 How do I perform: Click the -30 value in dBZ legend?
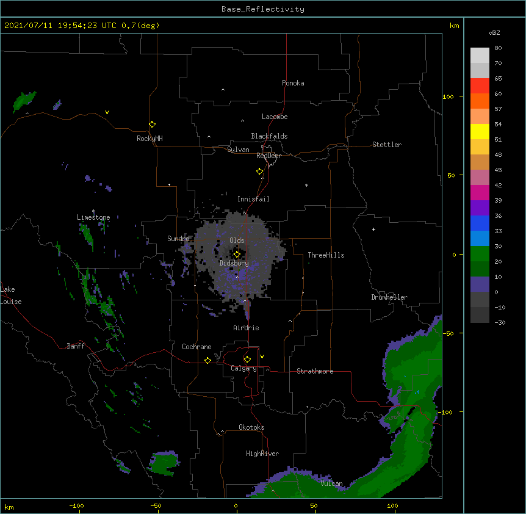[500, 323]
